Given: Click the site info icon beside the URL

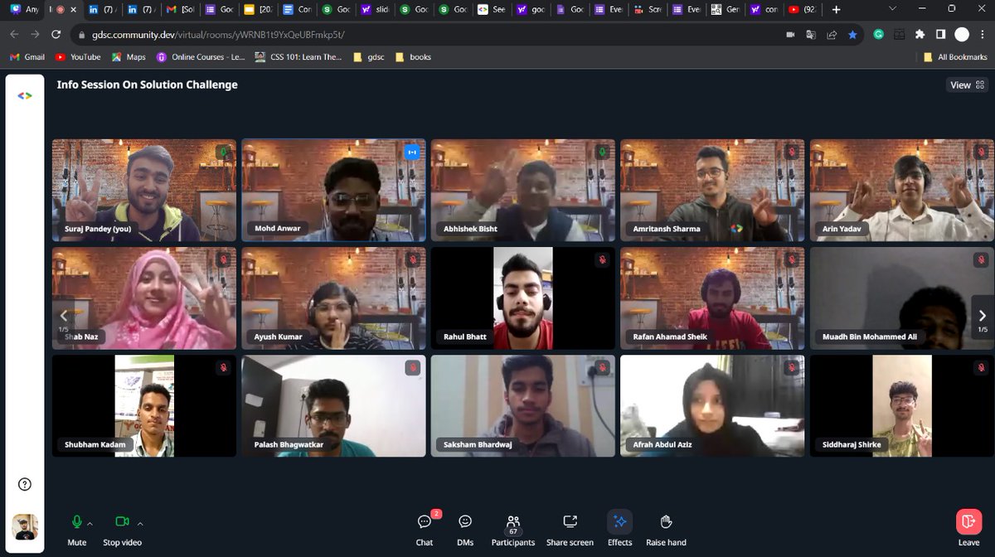Looking at the screenshot, I should (81, 35).
